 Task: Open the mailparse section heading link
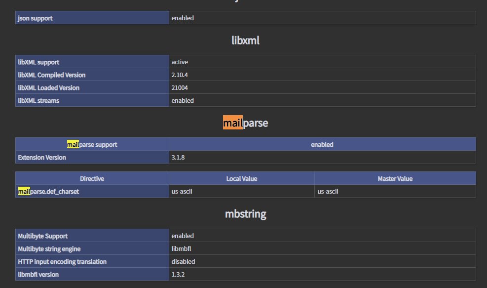(x=245, y=123)
